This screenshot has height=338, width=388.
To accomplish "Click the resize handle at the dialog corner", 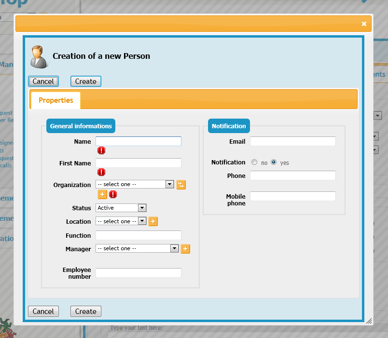I will click(369, 321).
